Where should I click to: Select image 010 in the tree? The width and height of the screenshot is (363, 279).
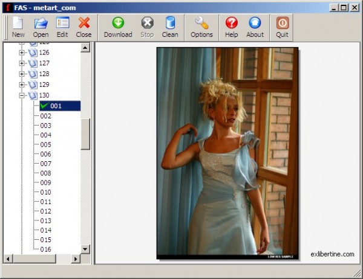point(45,192)
